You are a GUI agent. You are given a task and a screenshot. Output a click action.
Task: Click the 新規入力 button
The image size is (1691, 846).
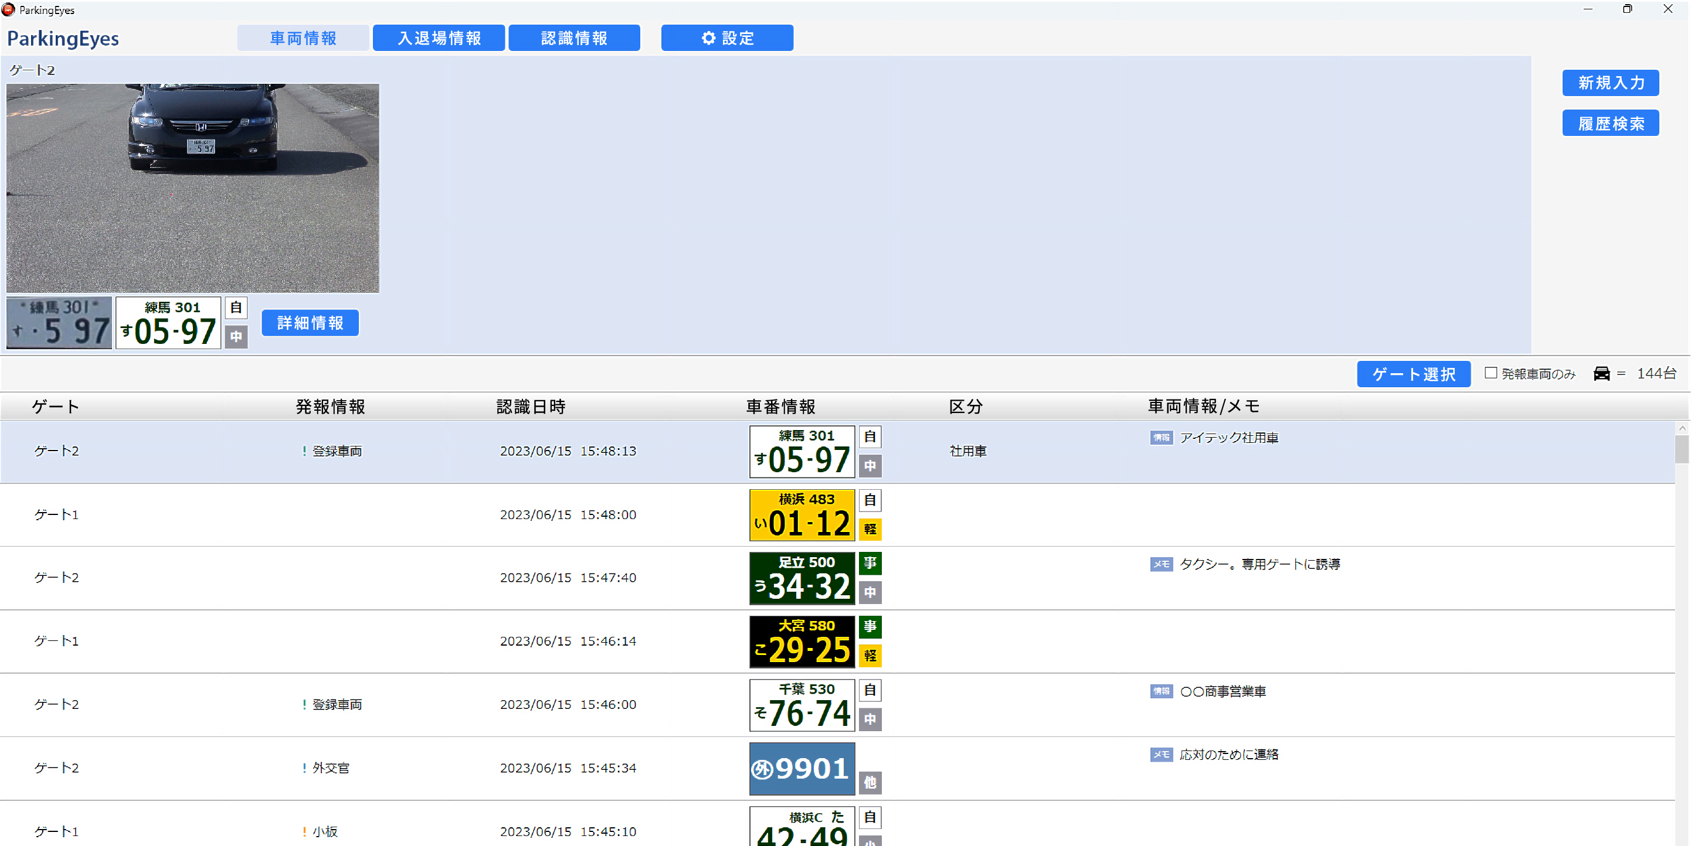tap(1610, 83)
